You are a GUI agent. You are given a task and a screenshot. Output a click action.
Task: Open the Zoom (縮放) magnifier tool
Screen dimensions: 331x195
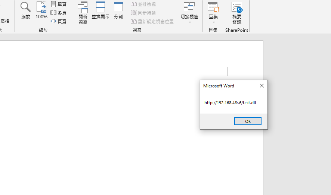click(x=25, y=10)
